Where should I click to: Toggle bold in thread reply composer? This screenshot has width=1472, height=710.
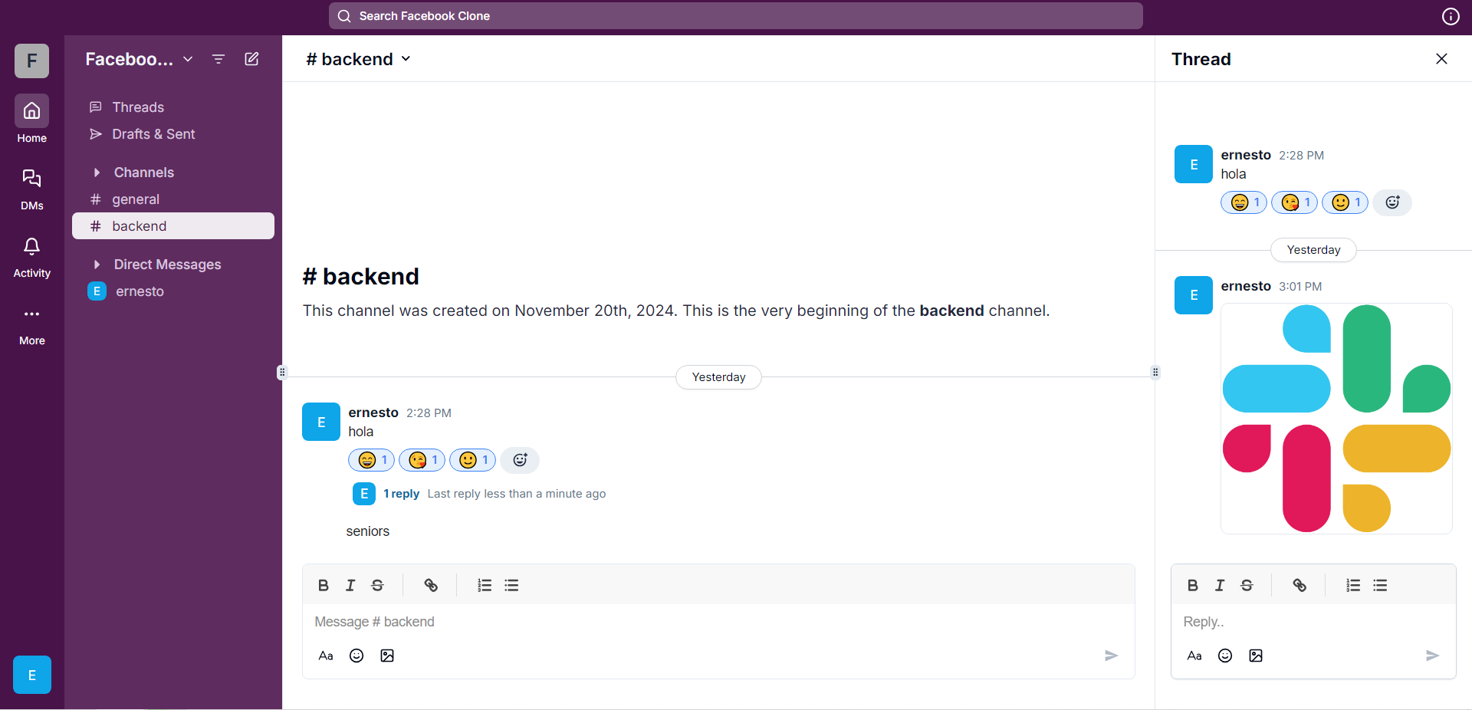click(x=1193, y=585)
